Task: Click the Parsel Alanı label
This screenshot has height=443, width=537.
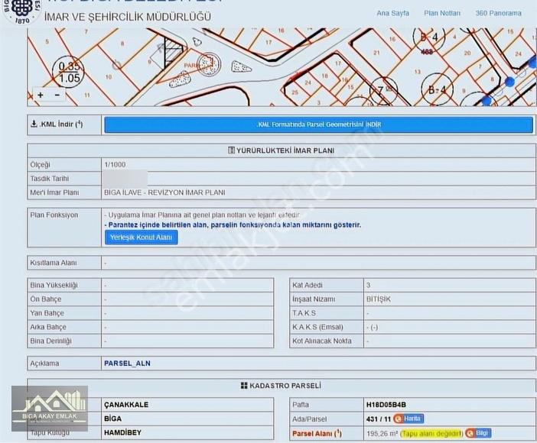Action: (317, 433)
